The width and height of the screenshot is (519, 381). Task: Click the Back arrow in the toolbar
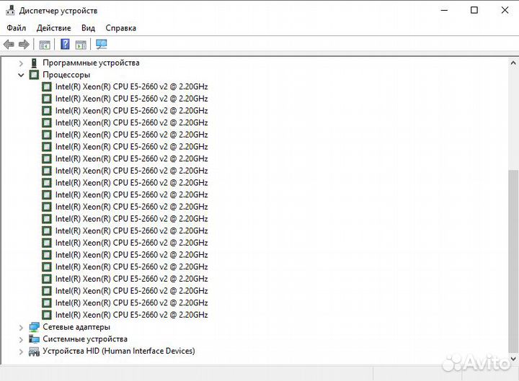pyautogui.click(x=9, y=44)
